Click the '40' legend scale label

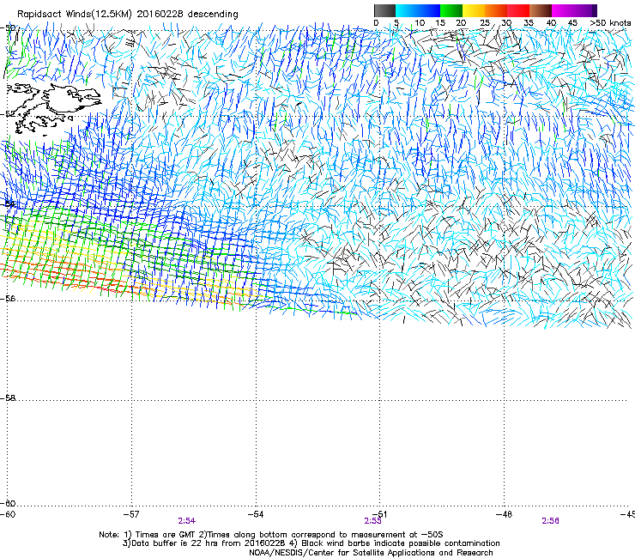[551, 23]
